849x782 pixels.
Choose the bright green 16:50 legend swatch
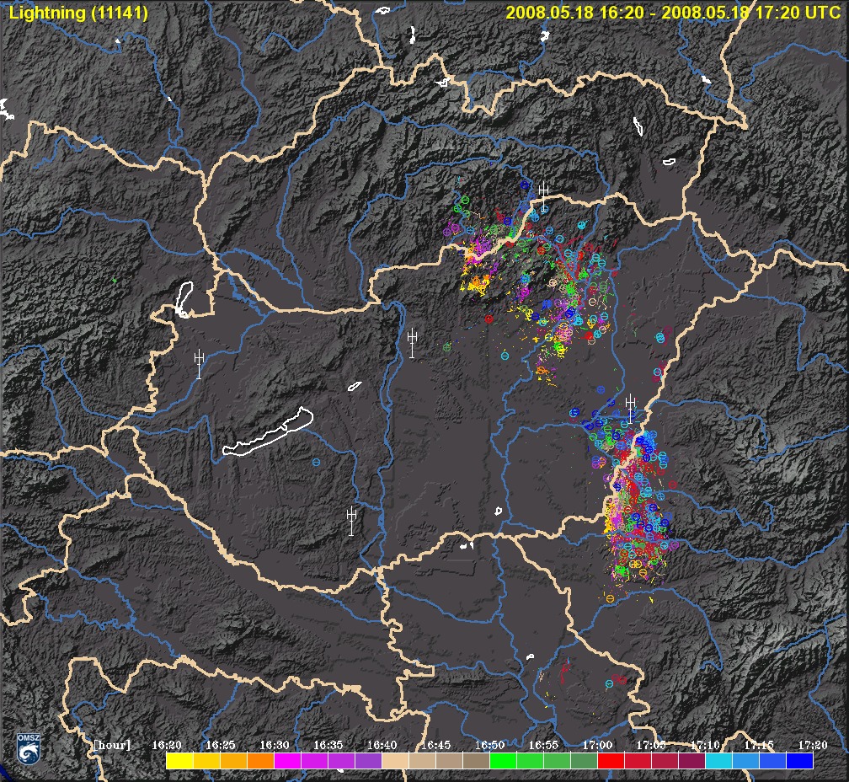coord(503,761)
